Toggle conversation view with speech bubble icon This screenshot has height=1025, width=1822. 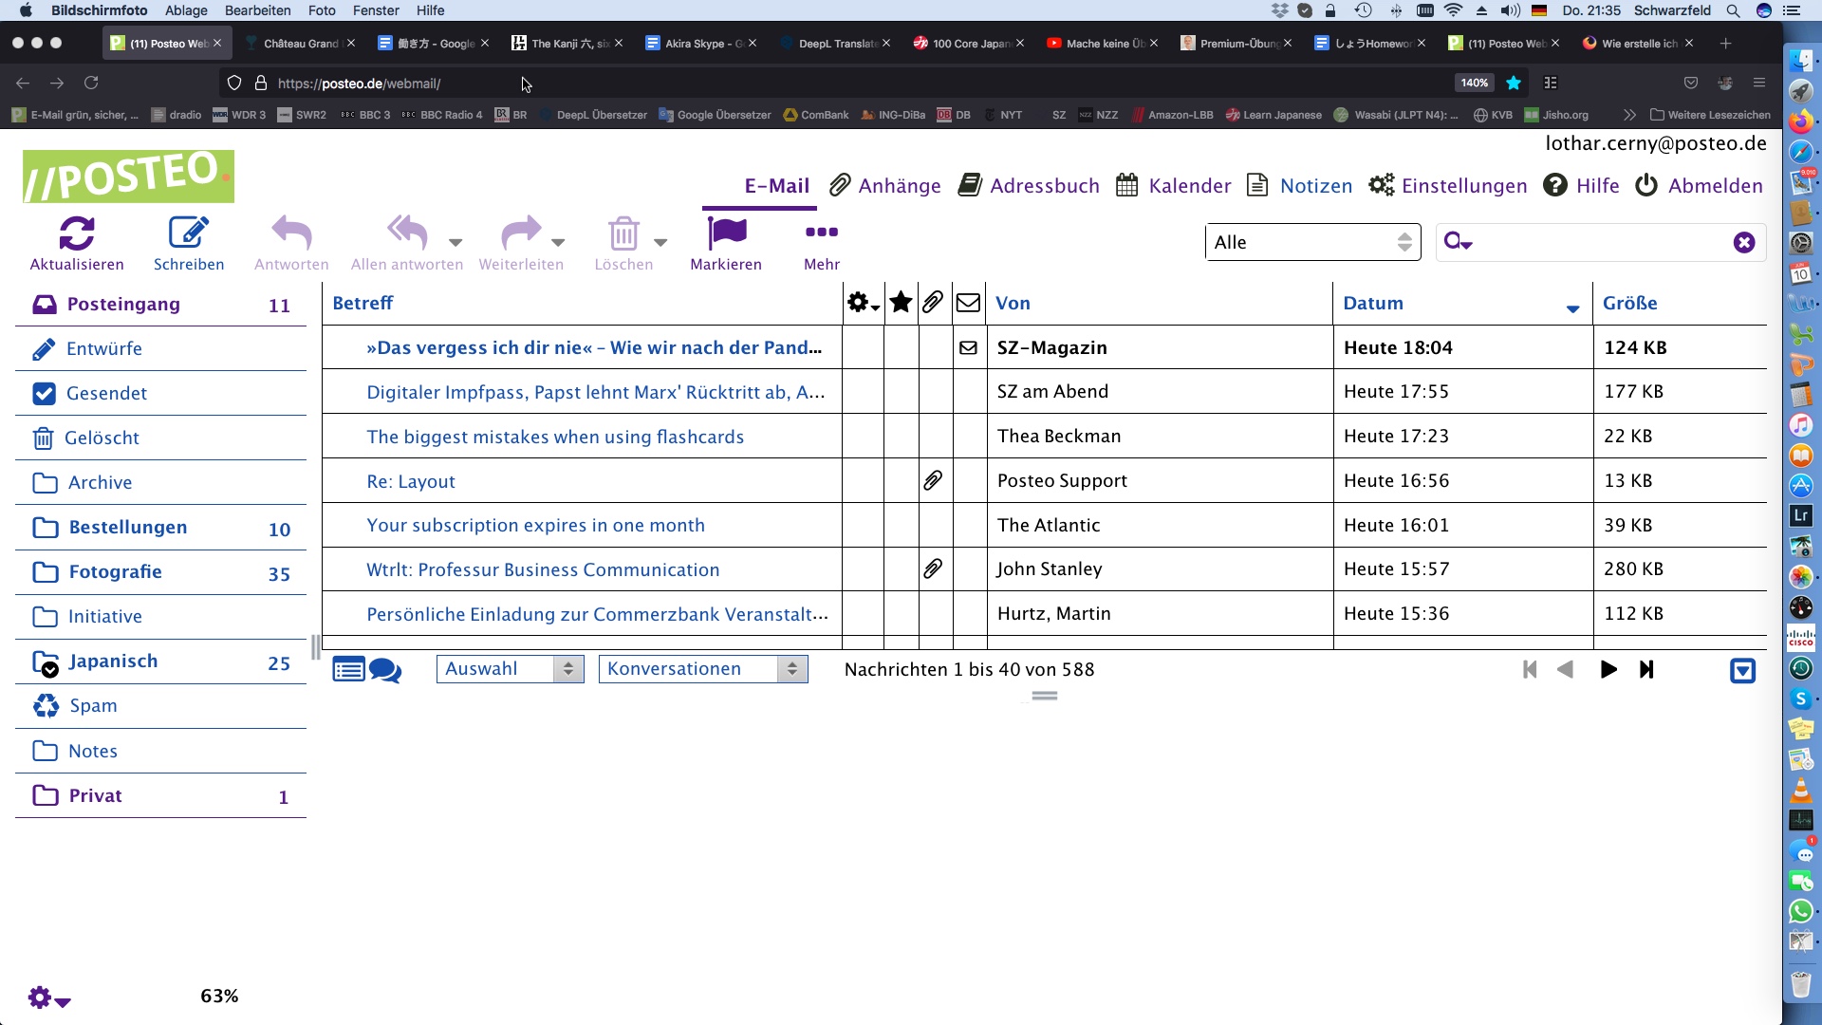(x=386, y=669)
